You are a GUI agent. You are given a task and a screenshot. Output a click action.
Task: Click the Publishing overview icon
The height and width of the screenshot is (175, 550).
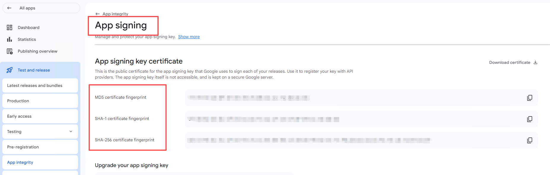(x=9, y=51)
